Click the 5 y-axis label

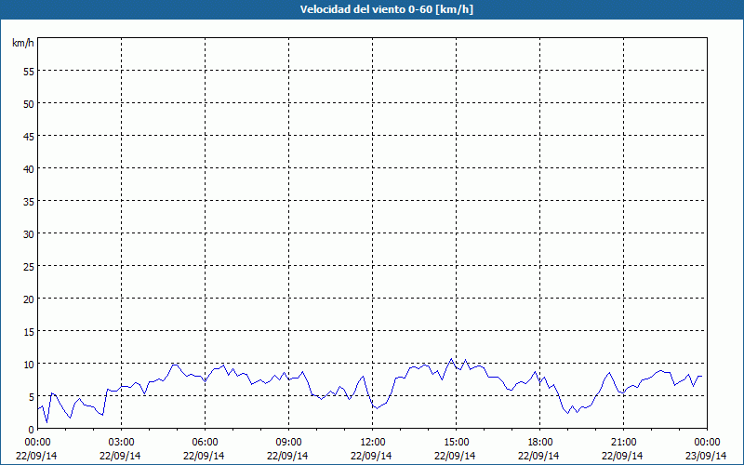(x=32, y=397)
